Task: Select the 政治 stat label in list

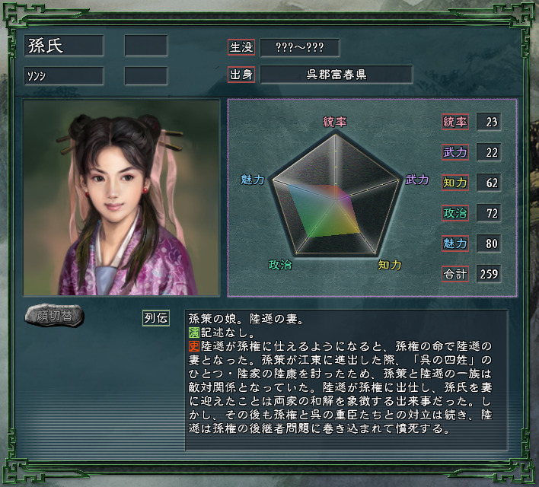Action: (x=455, y=213)
